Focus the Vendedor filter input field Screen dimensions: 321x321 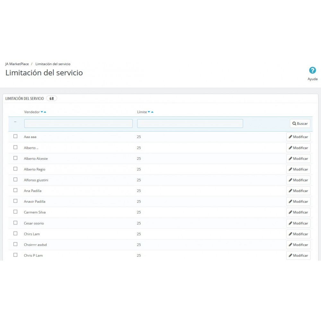tap(78, 124)
